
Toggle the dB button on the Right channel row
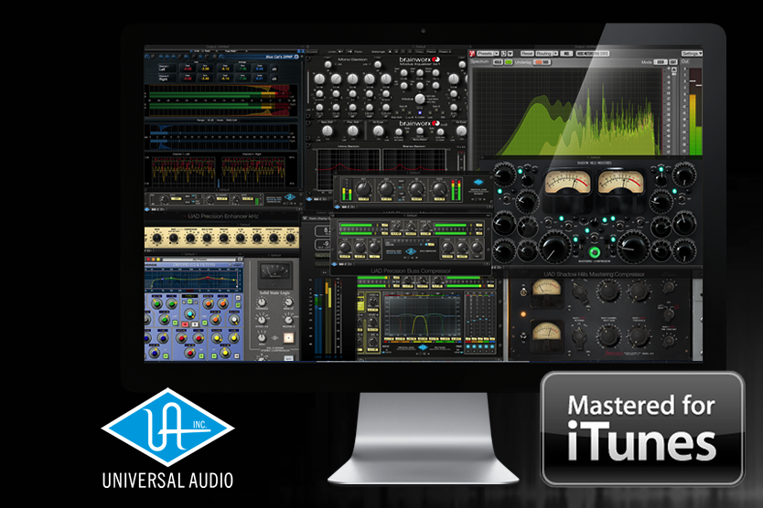click(275, 78)
